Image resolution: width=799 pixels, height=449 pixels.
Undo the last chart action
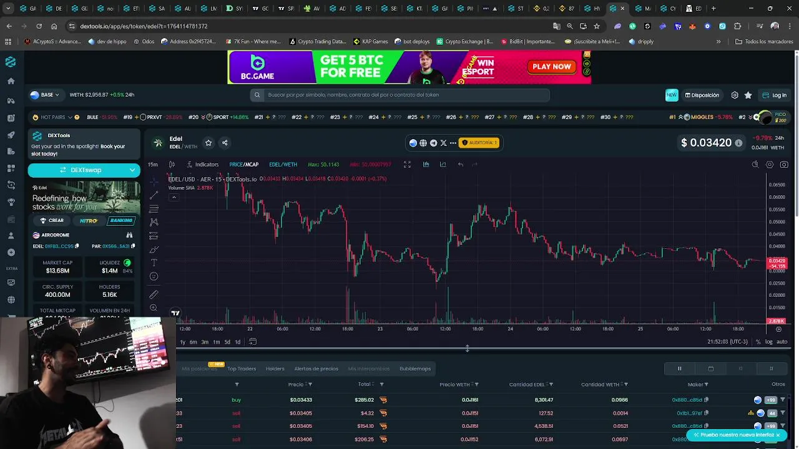(x=460, y=165)
